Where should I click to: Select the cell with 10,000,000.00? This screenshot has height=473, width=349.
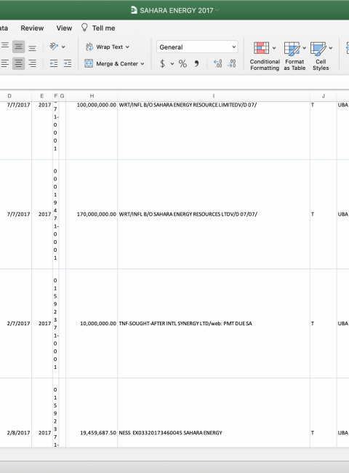click(92, 323)
